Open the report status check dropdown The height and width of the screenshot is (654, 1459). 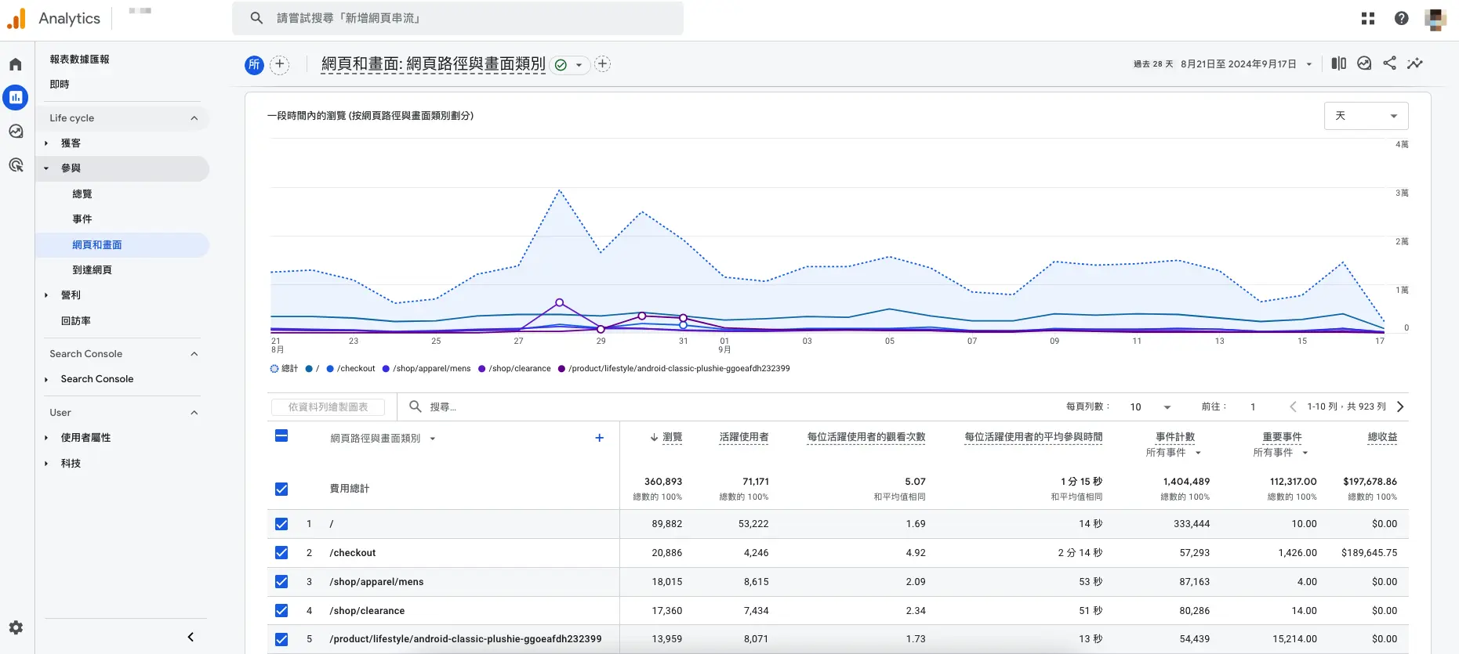(x=569, y=65)
